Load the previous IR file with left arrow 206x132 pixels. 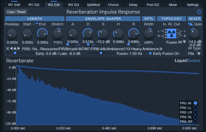tap(11, 49)
